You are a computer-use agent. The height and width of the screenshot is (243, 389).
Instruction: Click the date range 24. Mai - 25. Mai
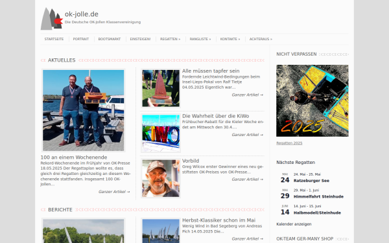pyautogui.click(x=307, y=174)
